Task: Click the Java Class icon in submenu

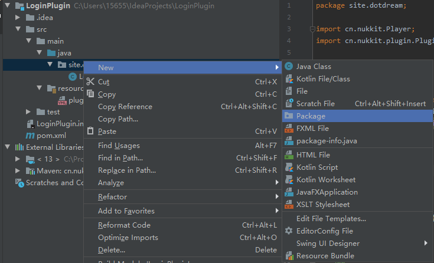Action: tap(289, 67)
